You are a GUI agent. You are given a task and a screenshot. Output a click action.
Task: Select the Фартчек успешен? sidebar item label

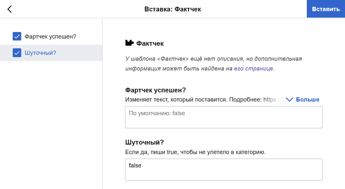tap(50, 36)
